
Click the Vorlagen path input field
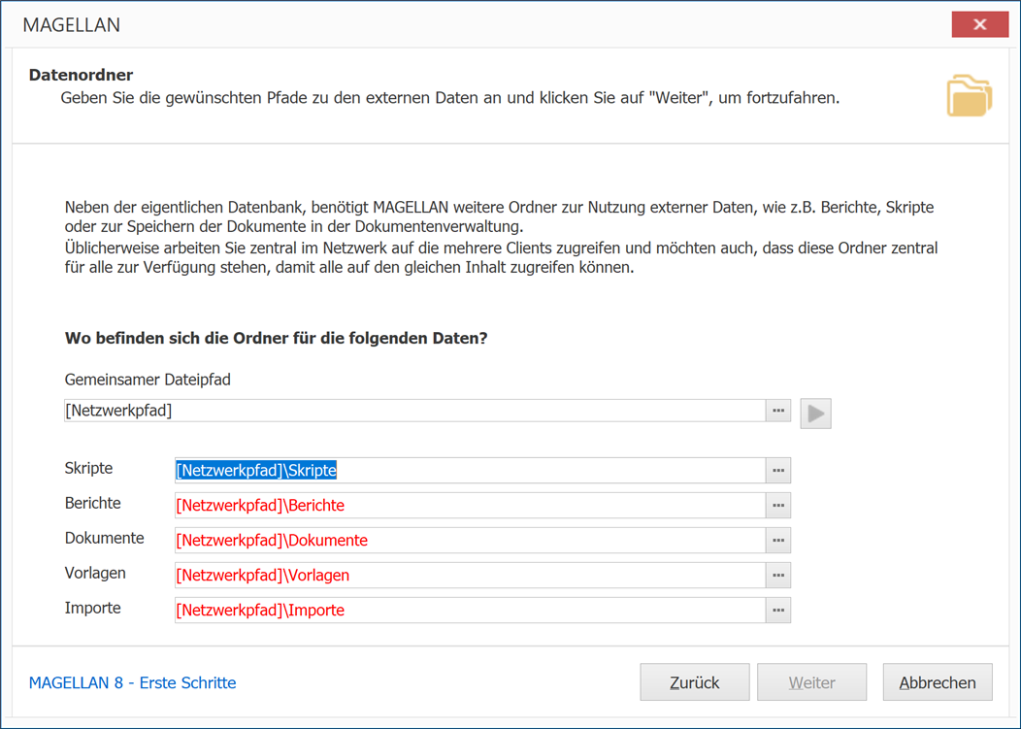470,576
